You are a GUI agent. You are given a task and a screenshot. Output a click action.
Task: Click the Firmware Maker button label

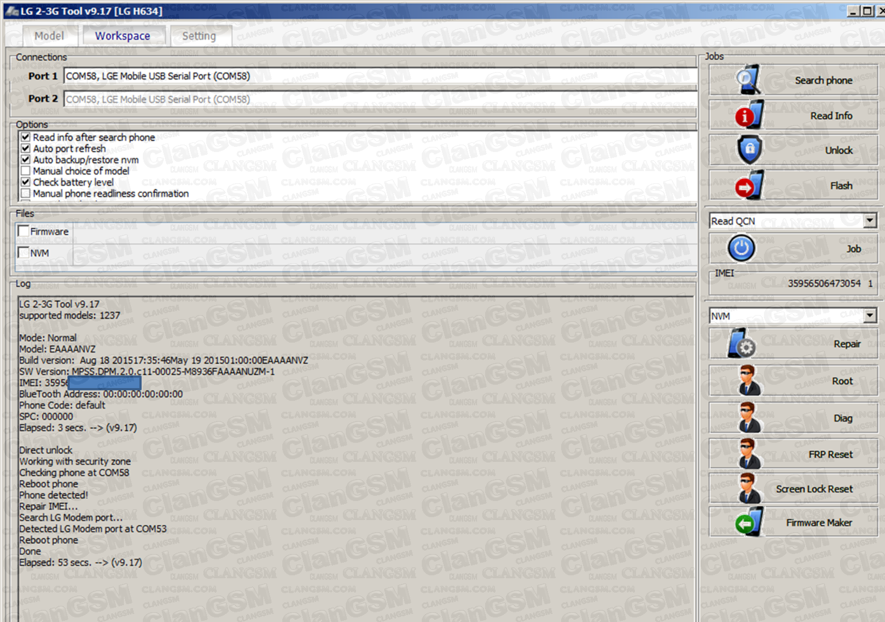819,522
